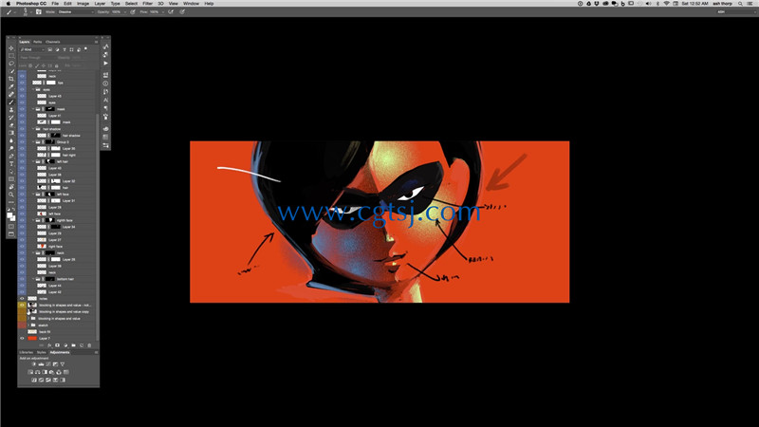Toggle the layer filter on/off switch
Viewport: 759px width, 427px height.
click(86, 49)
